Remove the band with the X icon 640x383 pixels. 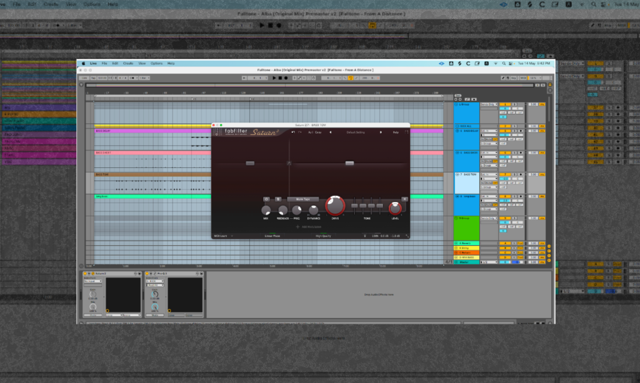[x=404, y=199]
